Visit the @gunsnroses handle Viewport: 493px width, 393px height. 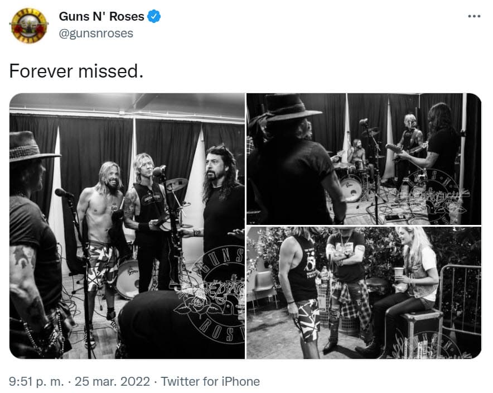[x=98, y=33]
